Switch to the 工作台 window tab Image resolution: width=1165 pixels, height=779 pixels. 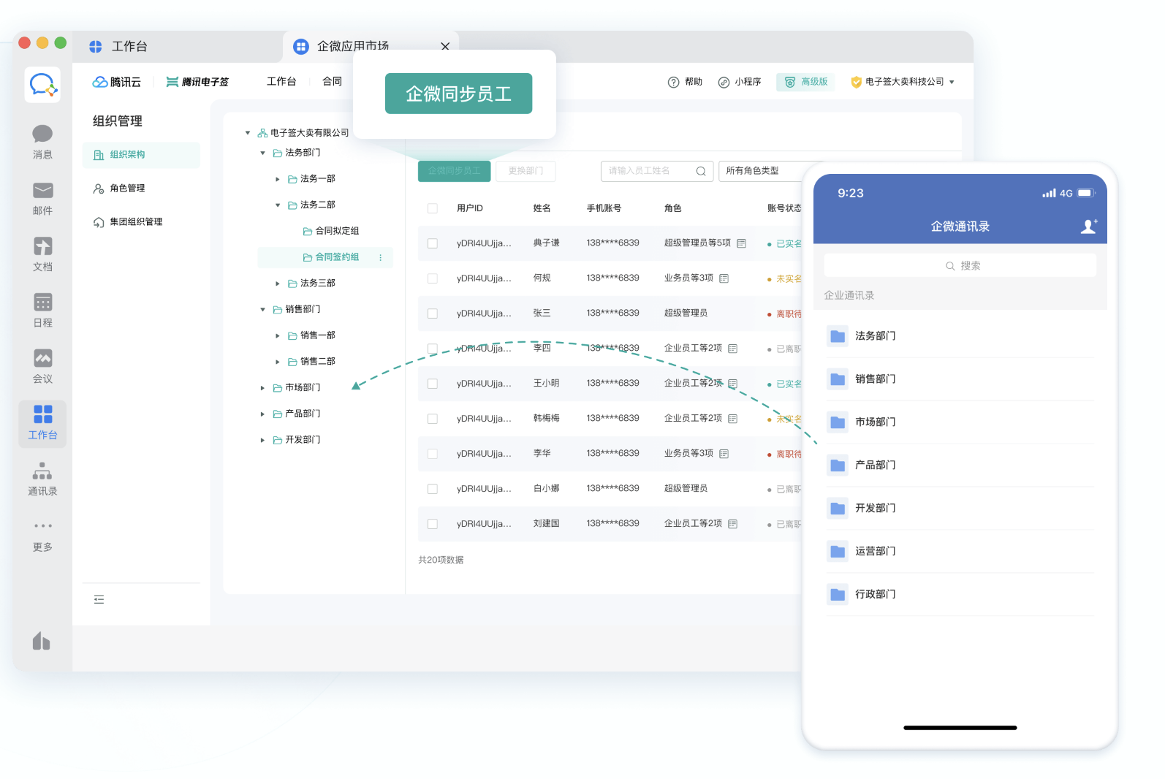pyautogui.click(x=177, y=47)
